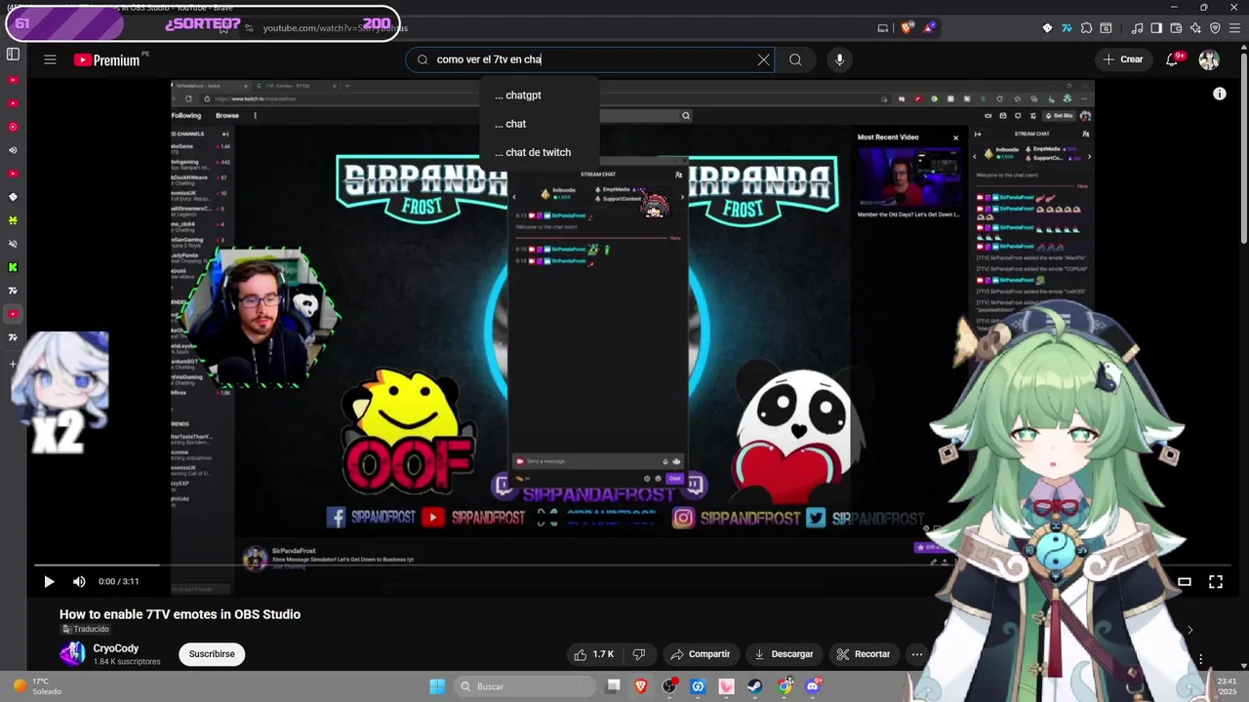Open the Brave playlist music icon
1249x702 pixels.
[1138, 28]
